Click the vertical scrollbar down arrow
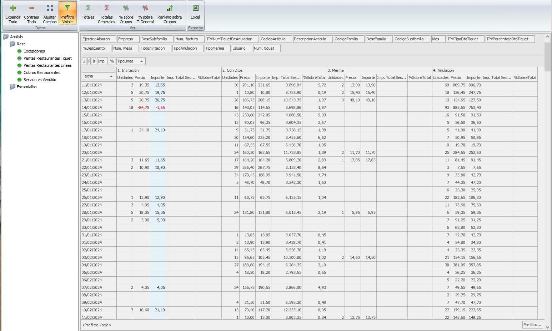552x331 pixels. pyautogui.click(x=548, y=327)
